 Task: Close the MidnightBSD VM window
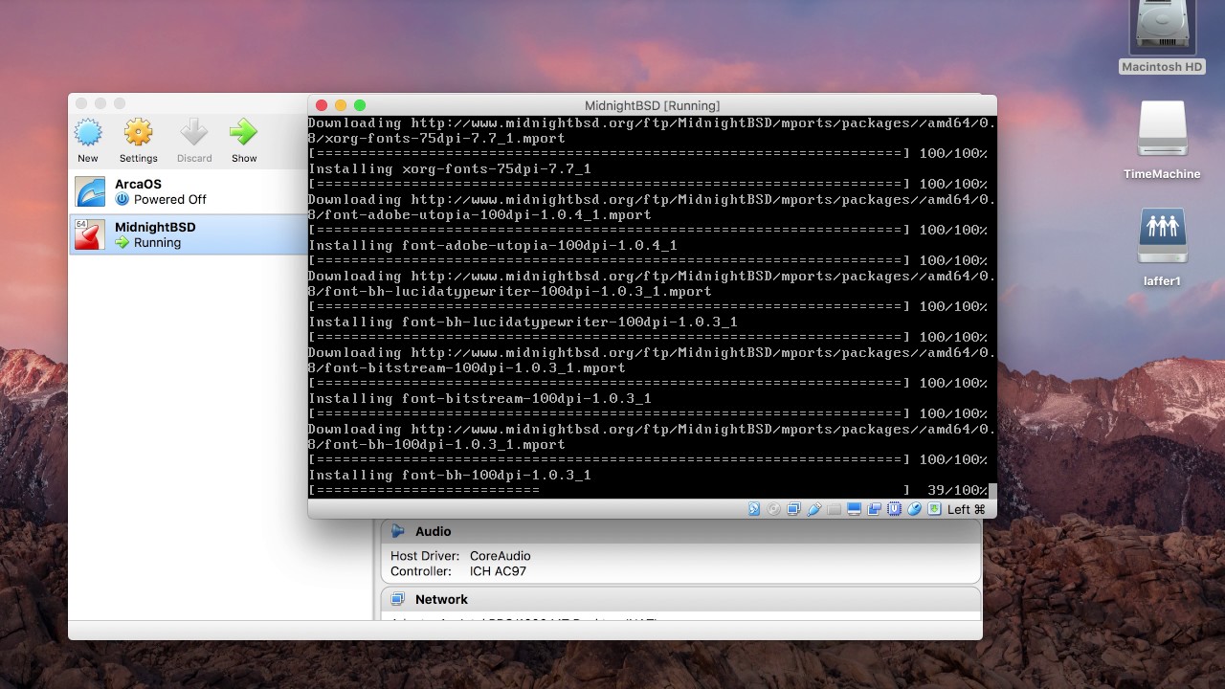coord(322,105)
